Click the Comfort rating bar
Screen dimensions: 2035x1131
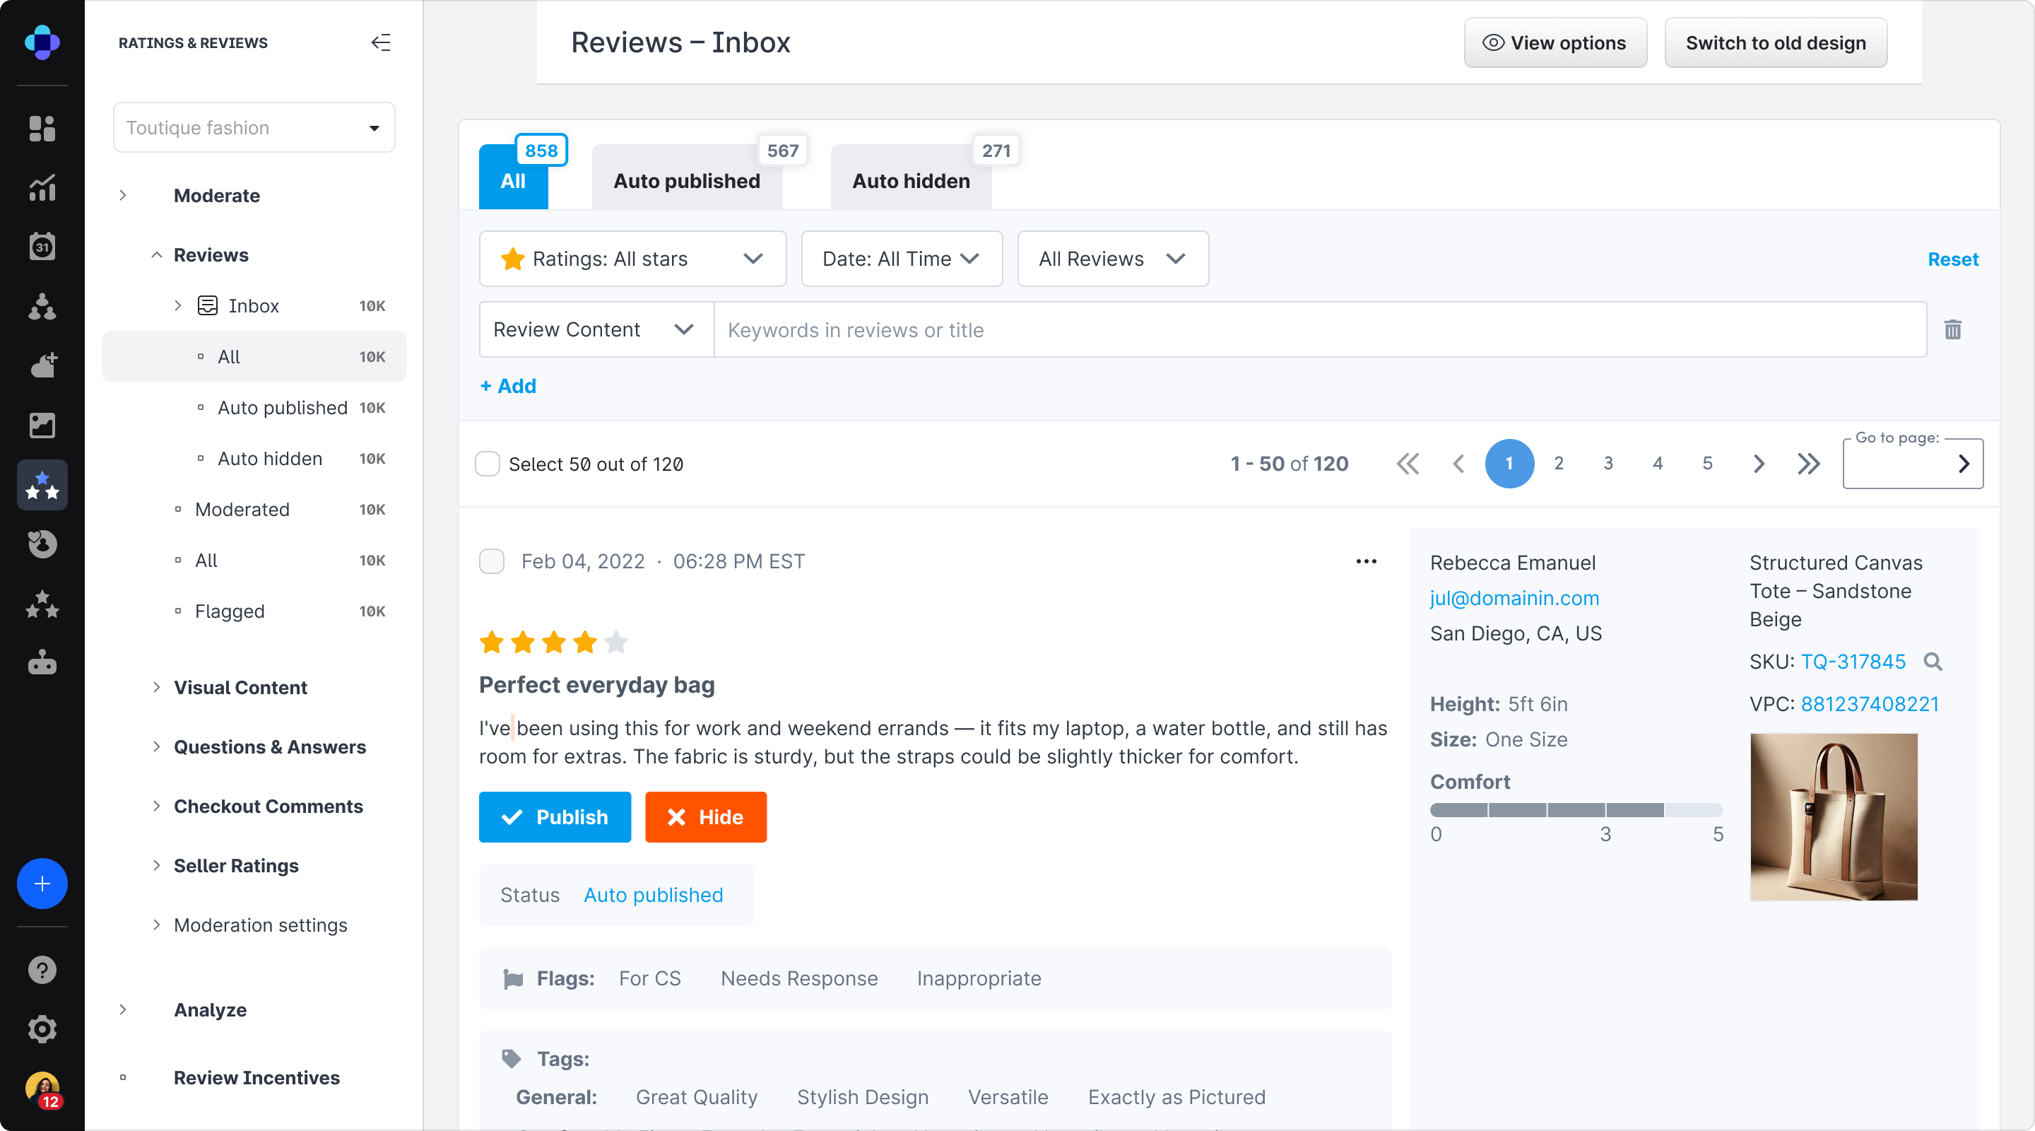coord(1576,810)
